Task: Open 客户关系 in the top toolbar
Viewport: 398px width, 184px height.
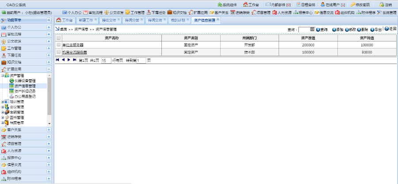Action: 218,12
